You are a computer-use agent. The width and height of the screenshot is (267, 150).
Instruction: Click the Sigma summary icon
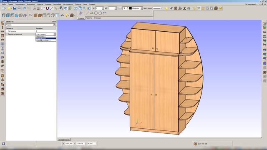(x=184, y=8)
